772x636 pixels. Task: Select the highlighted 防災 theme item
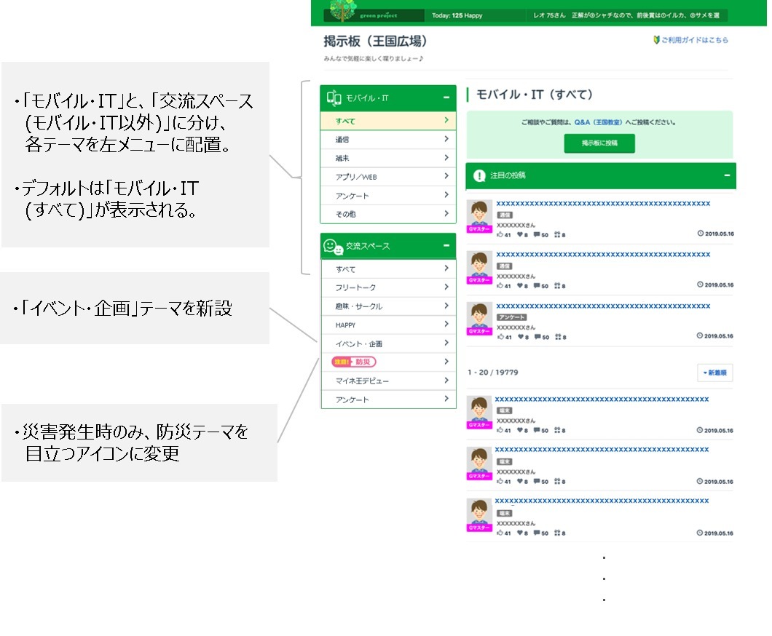(x=355, y=362)
